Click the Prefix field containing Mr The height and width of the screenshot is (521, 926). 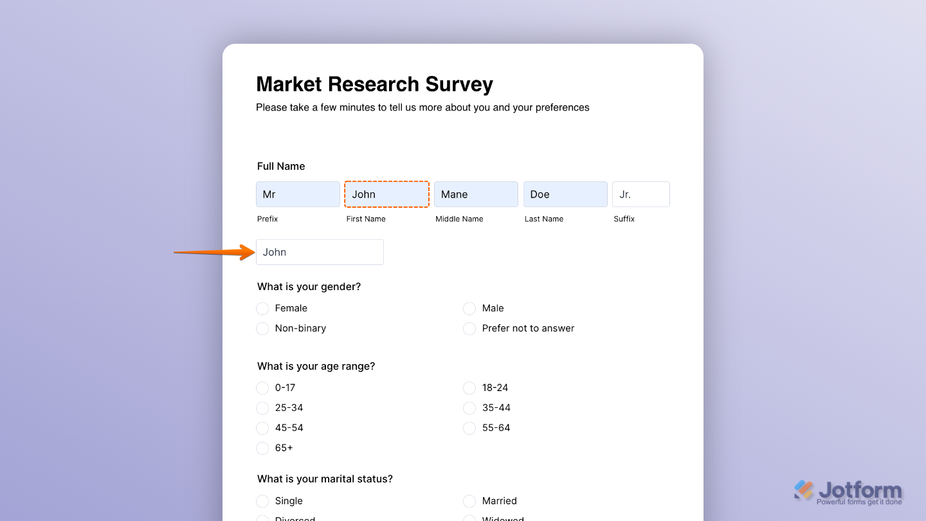pyautogui.click(x=298, y=194)
